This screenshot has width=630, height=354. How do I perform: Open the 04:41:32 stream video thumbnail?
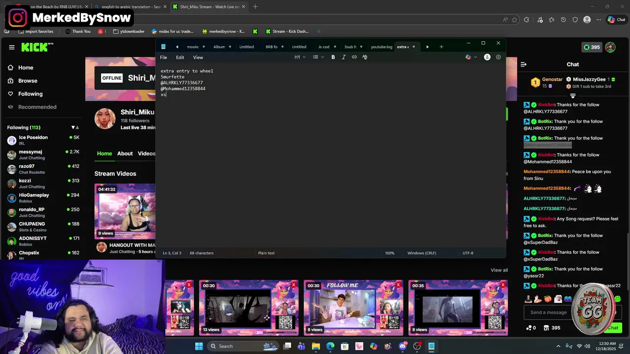click(125, 211)
